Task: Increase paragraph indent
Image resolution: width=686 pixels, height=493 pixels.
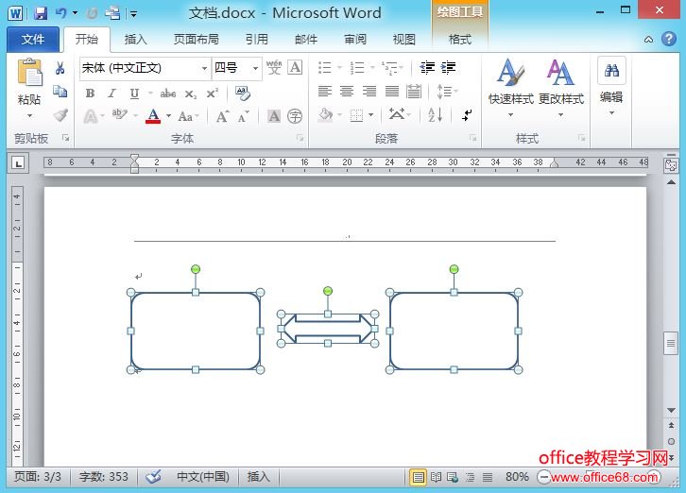Action: pos(449,67)
